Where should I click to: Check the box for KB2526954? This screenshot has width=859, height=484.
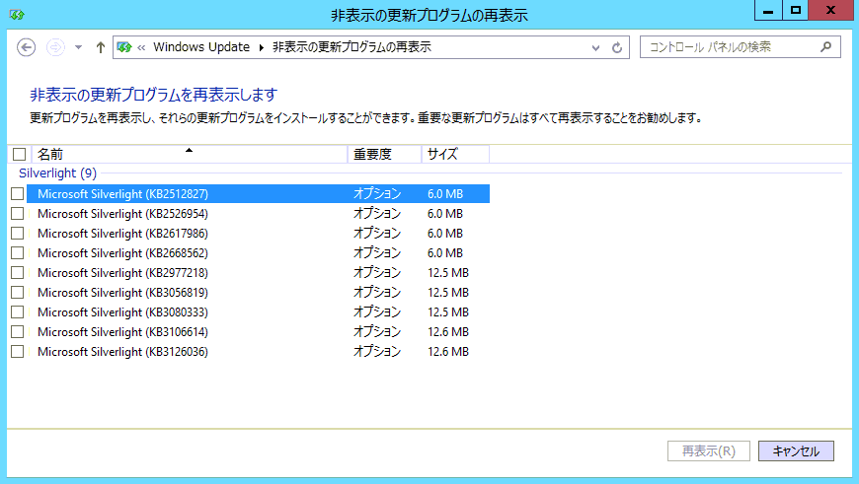pos(18,213)
